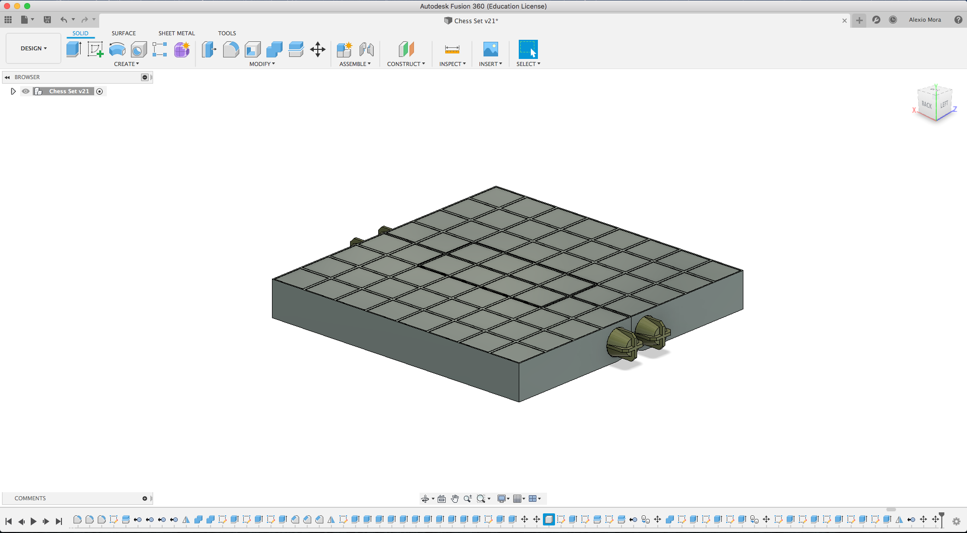This screenshot has height=533, width=967.
Task: Click the Rectangular Pattern tool icon
Action: coord(160,49)
